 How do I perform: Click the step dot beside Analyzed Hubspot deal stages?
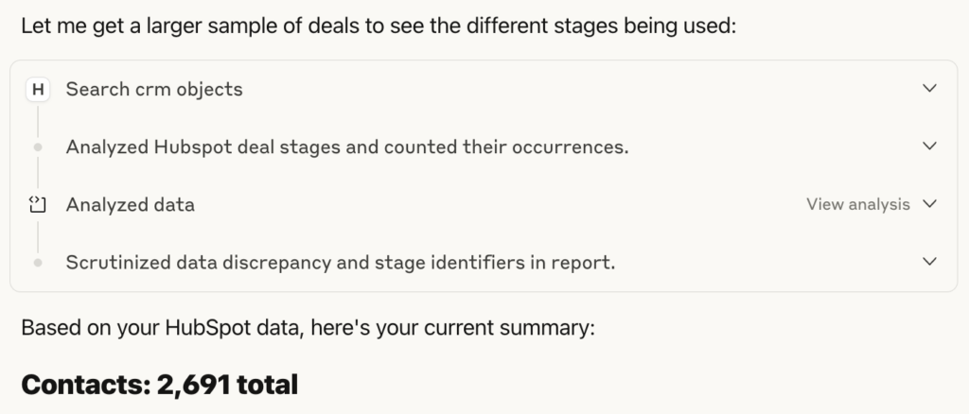point(38,147)
